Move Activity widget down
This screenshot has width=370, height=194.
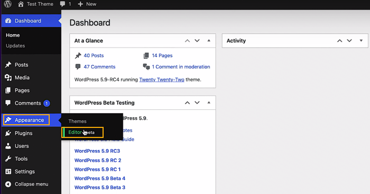click(349, 41)
